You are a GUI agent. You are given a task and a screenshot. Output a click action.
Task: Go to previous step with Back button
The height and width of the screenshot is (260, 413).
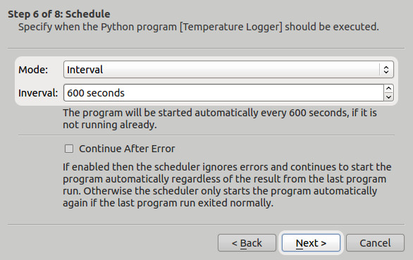coord(247,243)
